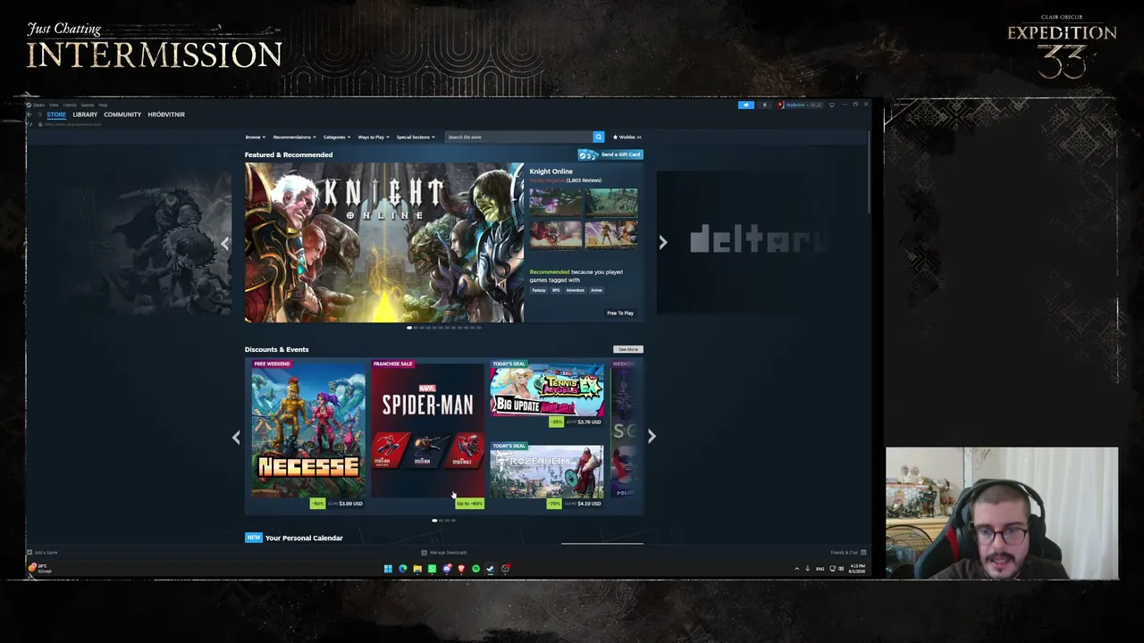Open Steam notifications bell
This screenshot has height=643, width=1144.
point(764,104)
